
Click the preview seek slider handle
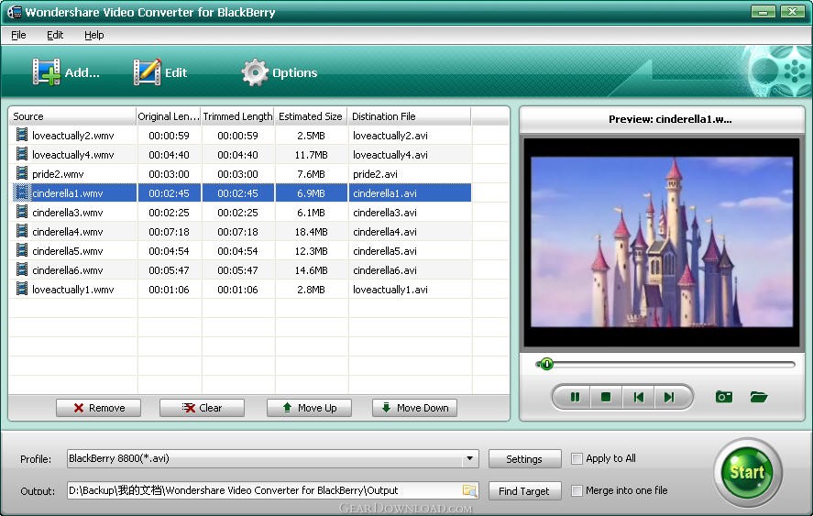click(546, 364)
